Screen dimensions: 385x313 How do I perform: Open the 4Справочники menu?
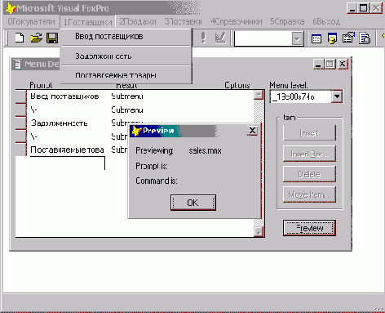pyautogui.click(x=237, y=21)
